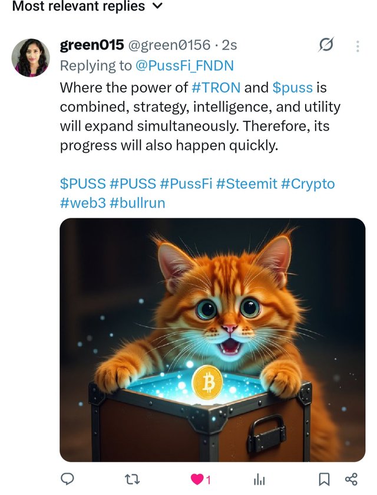This screenshot has height=495, width=377.
Task: Open the lowercase $puss cashtag
Action: [x=292, y=88]
